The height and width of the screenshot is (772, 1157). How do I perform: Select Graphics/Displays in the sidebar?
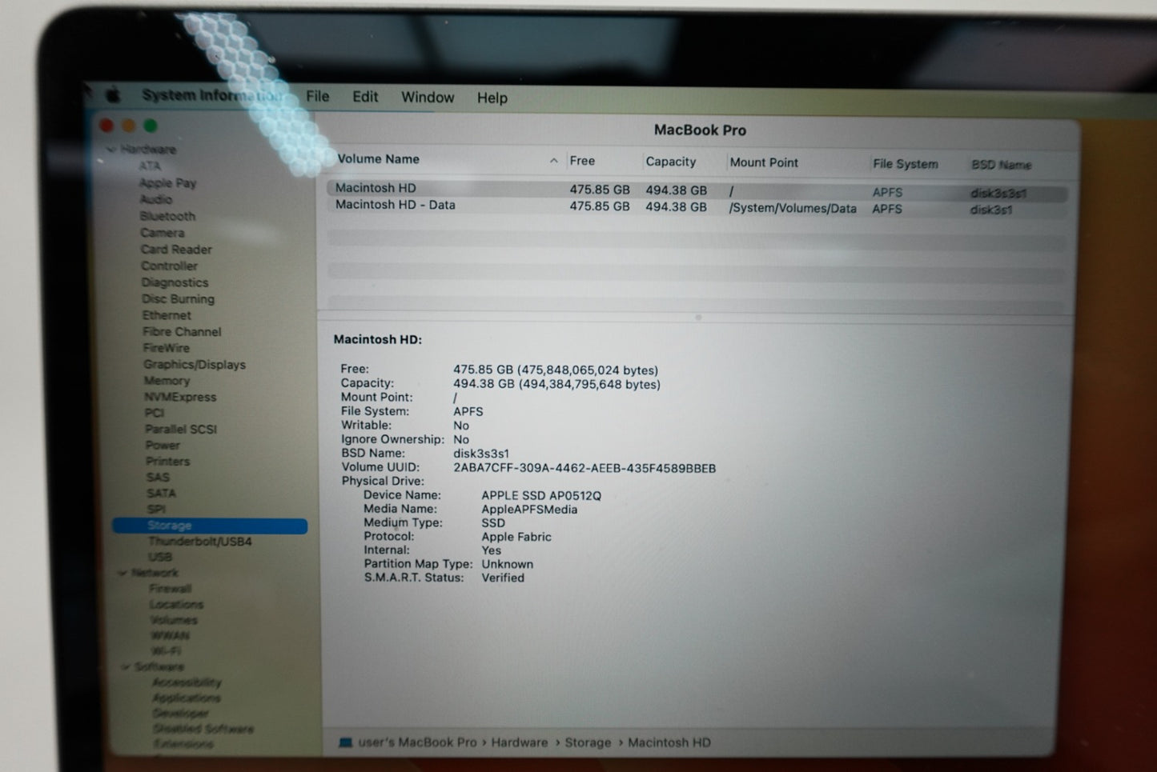tap(195, 365)
